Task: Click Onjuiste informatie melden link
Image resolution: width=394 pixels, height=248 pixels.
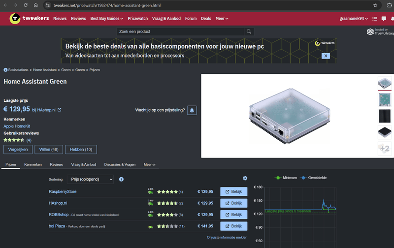Action: tap(227, 238)
